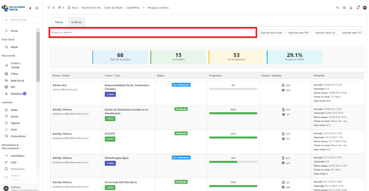The image size is (369, 191).
Task: Click the home icon in the top-right bar
Action: point(351,8)
